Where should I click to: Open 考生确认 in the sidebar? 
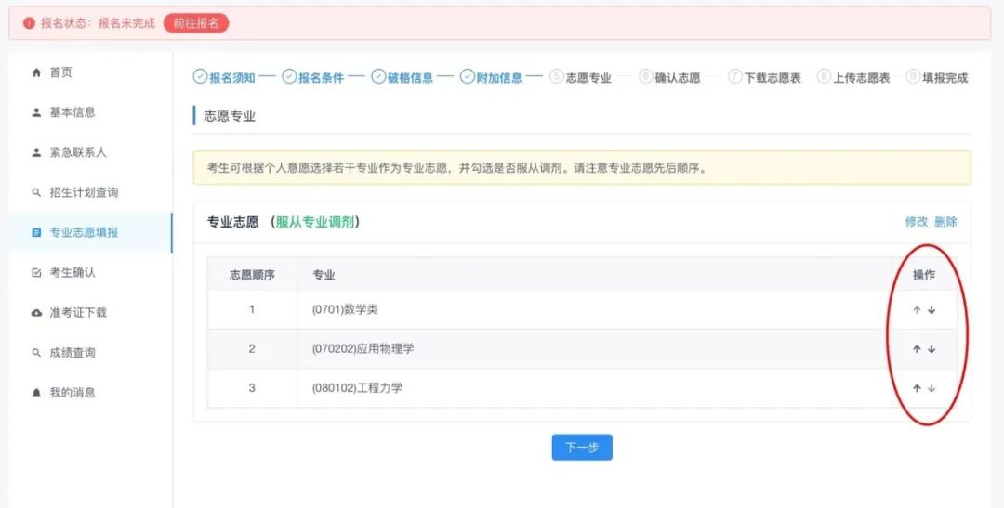click(x=91, y=272)
